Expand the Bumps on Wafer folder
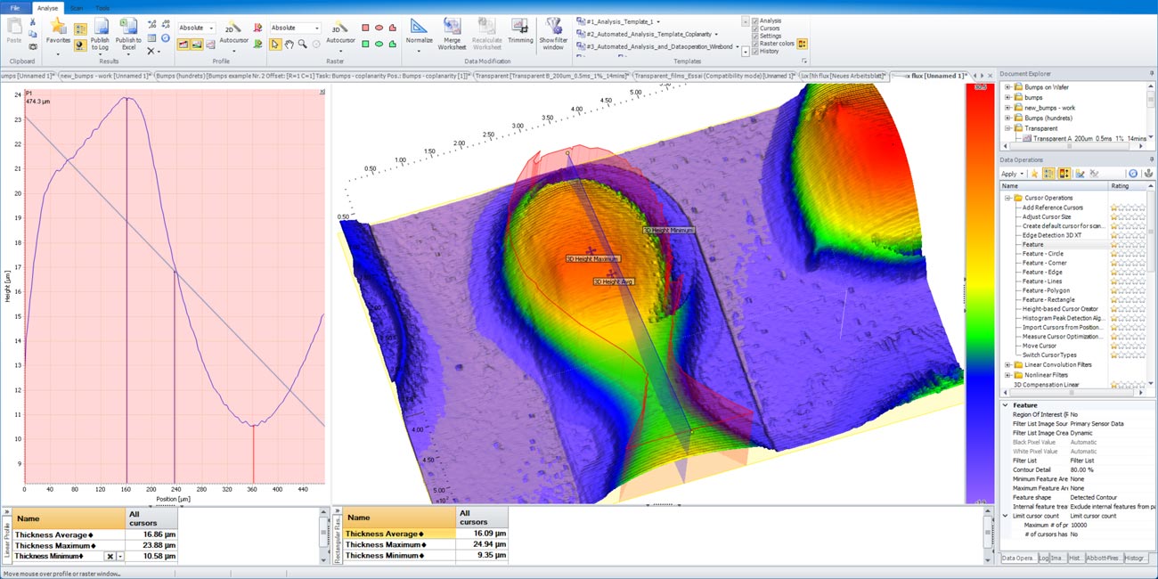Image resolution: width=1158 pixels, height=579 pixels. click(1007, 87)
